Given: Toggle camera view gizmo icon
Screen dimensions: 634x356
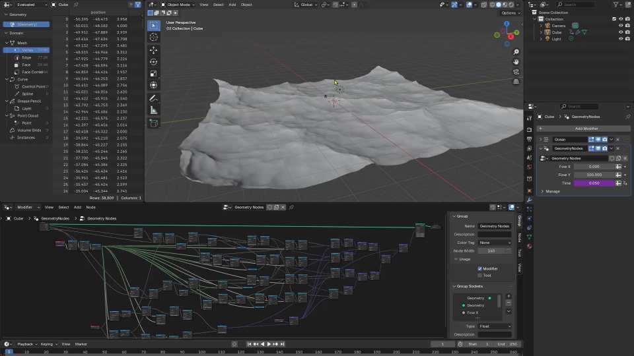Looking at the screenshot, I should pos(516,72).
